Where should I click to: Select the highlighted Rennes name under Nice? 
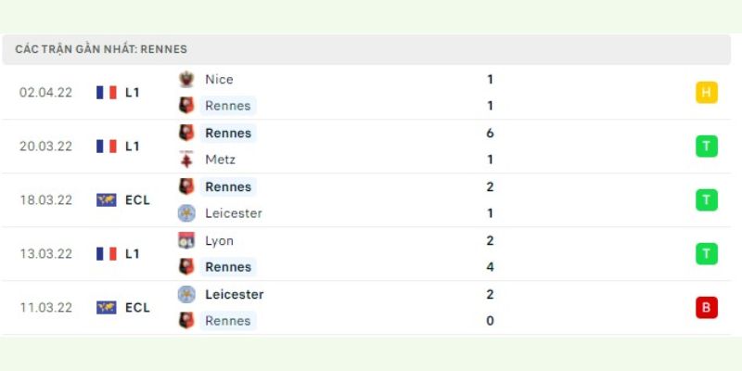click(228, 106)
